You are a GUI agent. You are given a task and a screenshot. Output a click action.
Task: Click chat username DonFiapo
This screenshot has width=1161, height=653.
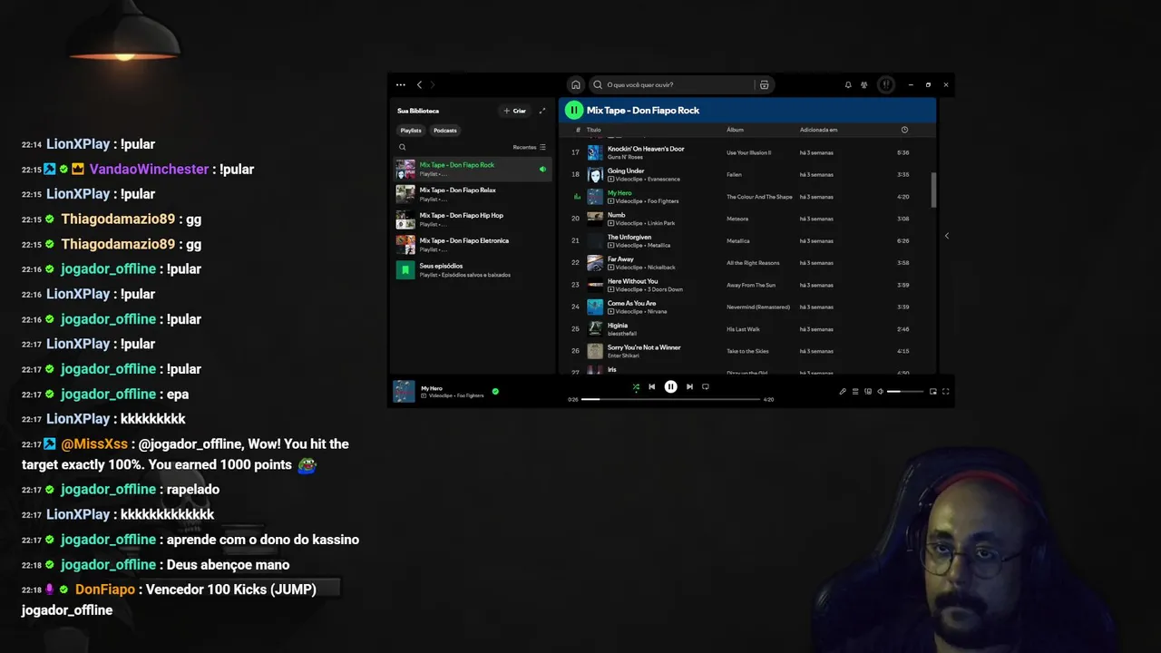(105, 590)
